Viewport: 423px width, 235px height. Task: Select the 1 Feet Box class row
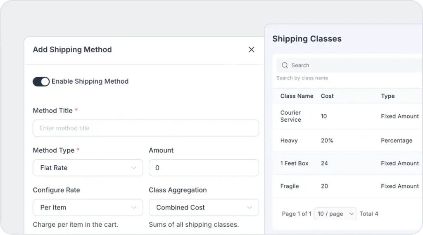tap(294, 163)
